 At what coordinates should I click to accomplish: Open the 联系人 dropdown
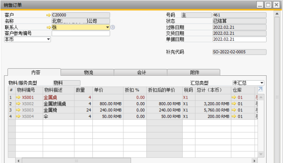tap(107, 27)
